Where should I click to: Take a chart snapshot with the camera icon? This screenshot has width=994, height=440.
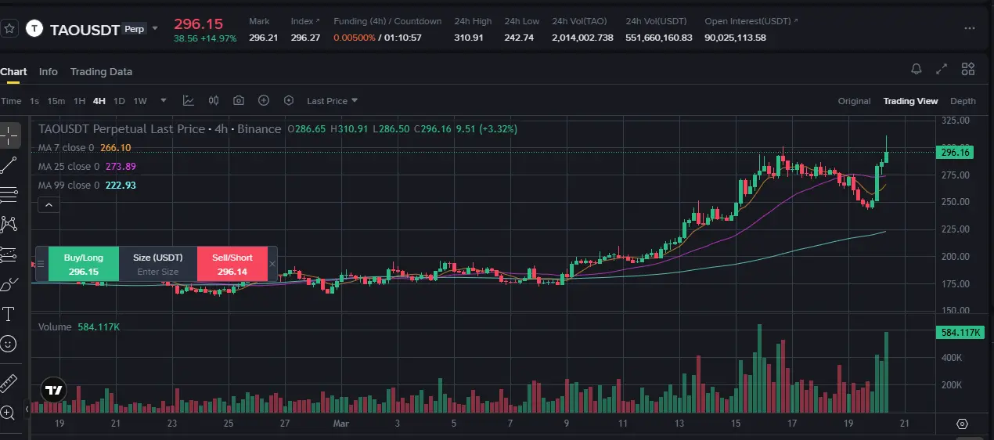[x=239, y=100]
